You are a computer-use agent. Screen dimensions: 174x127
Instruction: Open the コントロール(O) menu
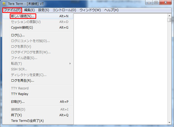pyautogui.click(x=64, y=10)
